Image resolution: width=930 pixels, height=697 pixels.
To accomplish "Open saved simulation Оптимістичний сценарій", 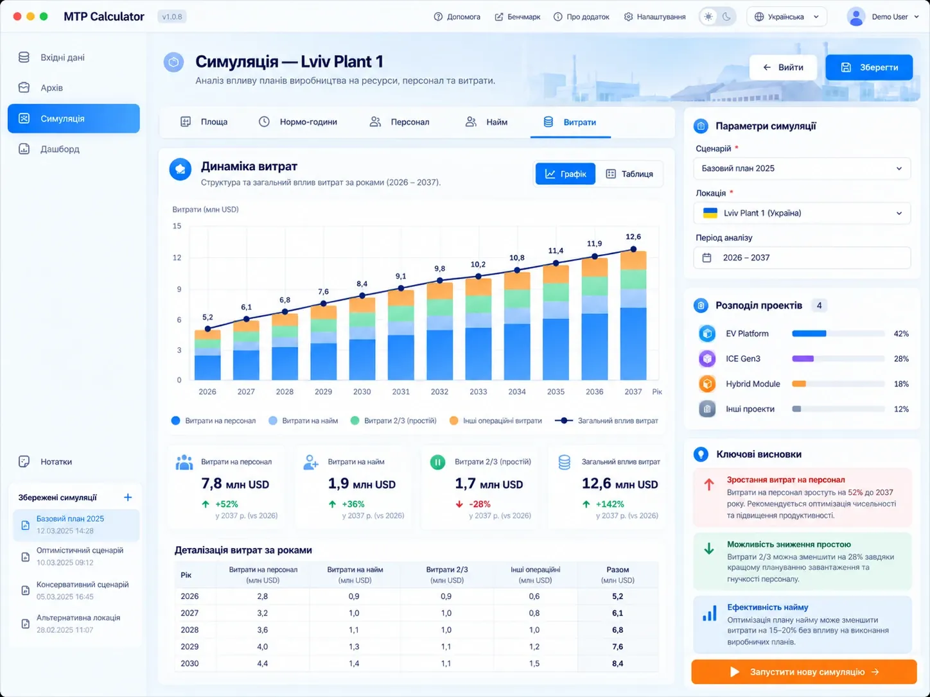I will tap(76, 556).
